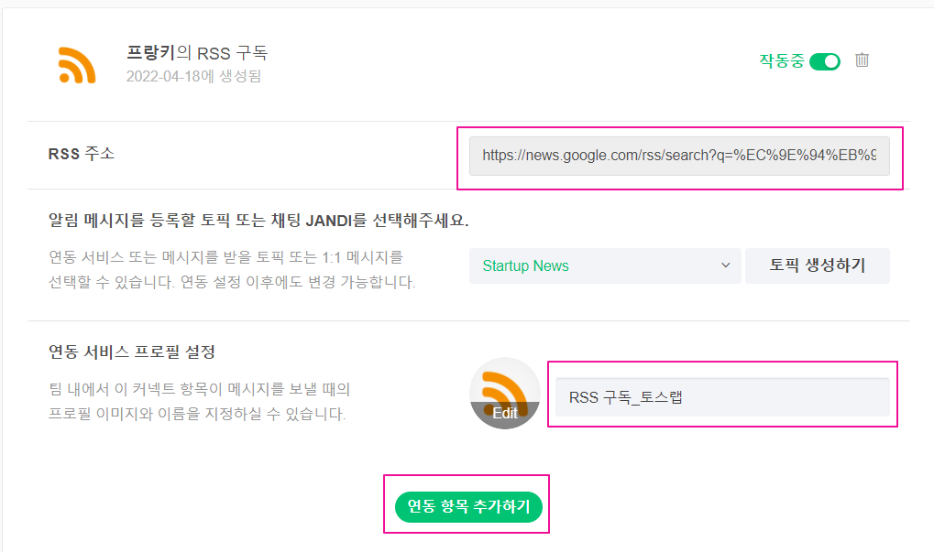Click the Edit label on the profile image

505,413
